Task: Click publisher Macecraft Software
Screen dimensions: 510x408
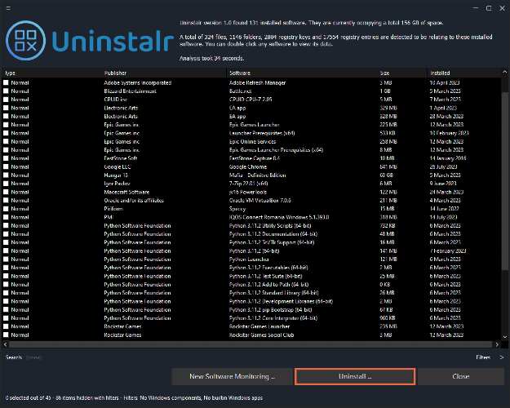Action: tap(126, 192)
